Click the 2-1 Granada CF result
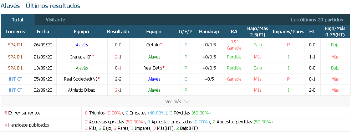The width and height of the screenshot is (352, 133). pos(118,57)
